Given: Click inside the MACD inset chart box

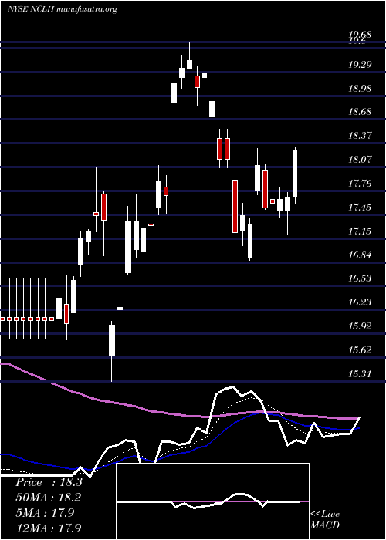Looking at the screenshot, I should [212, 501].
